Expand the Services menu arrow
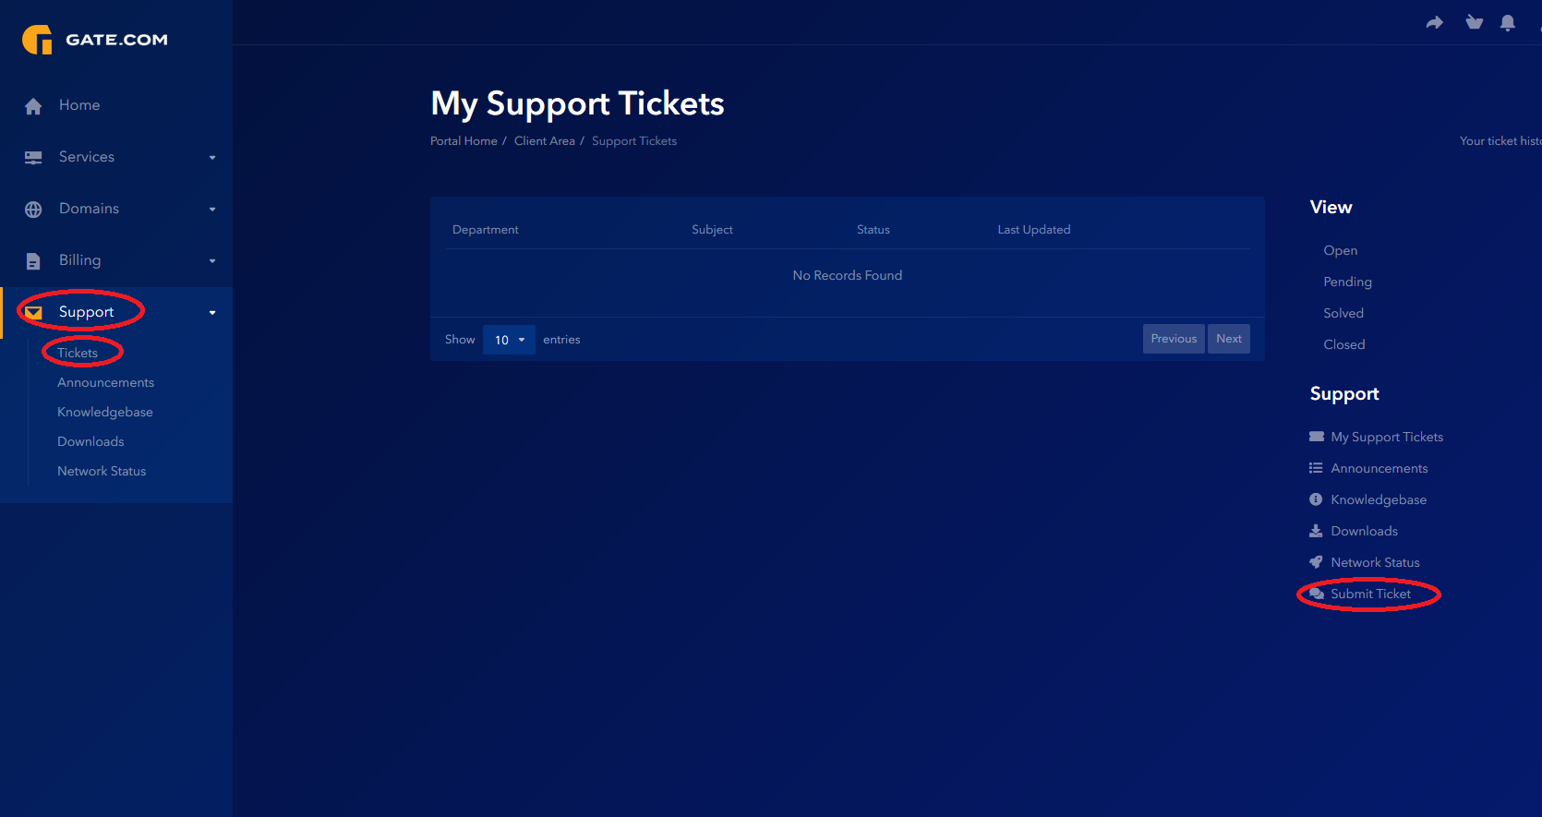Screen dimensions: 1542x817 [212, 158]
